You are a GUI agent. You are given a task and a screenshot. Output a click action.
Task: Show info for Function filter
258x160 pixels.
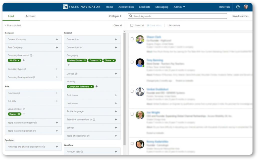(x=18, y=93)
